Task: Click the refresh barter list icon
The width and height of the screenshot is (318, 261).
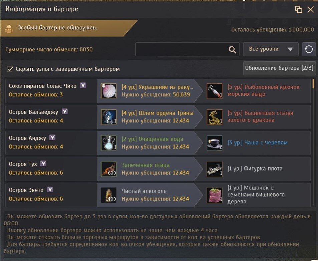Action: click(309, 49)
